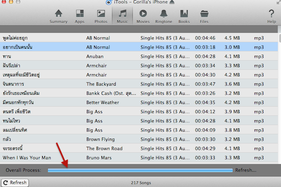Click the 217 Songs status text
Image resolution: width=281 pixels, height=187 pixels.
coord(141,183)
